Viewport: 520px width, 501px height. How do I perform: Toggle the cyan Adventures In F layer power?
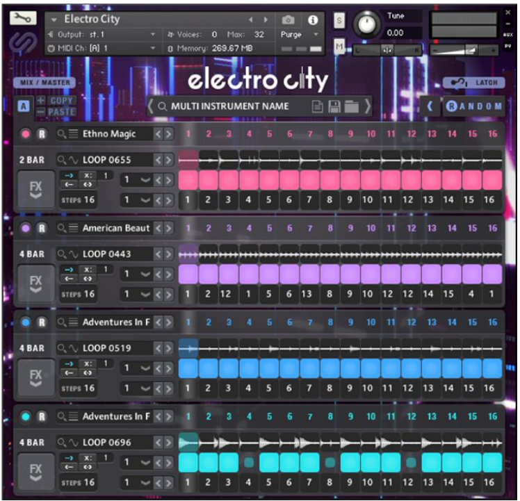(26, 416)
